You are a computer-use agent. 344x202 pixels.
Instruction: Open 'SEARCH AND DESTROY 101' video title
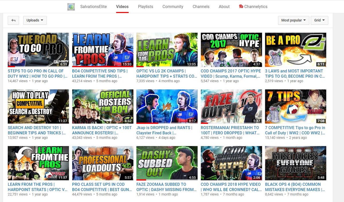click(37, 130)
